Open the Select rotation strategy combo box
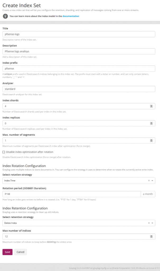Screen dimensions: 160x271 click(74, 180)
